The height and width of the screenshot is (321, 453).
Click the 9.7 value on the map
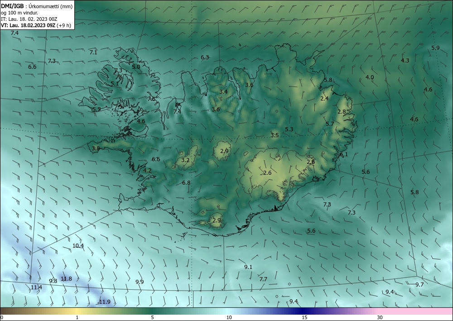click(x=419, y=285)
